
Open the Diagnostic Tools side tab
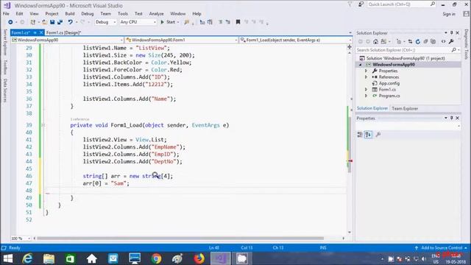(x=466, y=44)
